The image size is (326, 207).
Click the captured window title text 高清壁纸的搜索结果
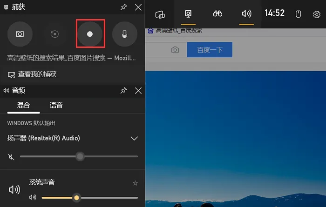tap(71, 58)
